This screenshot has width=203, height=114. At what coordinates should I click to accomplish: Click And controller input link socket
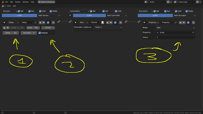[x=70, y=22]
